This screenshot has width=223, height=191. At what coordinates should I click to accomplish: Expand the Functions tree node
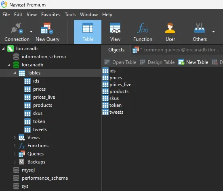click(x=15, y=146)
